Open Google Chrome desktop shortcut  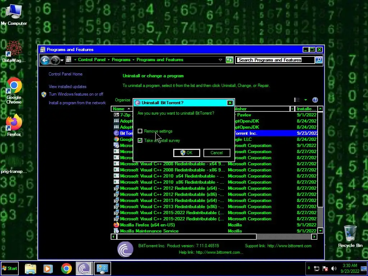tap(14, 91)
